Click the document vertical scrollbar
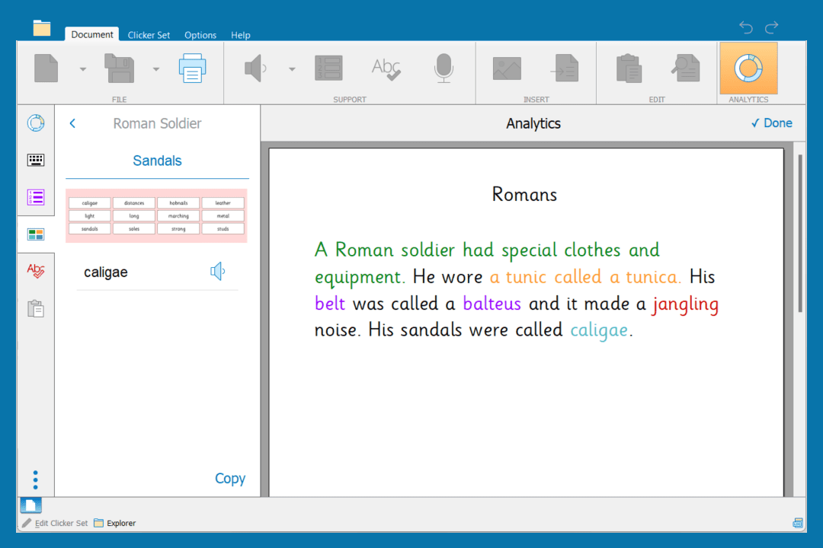Image resolution: width=823 pixels, height=548 pixels. 800,234
